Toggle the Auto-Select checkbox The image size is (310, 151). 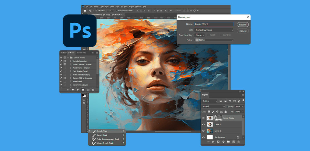(x=96, y=11)
